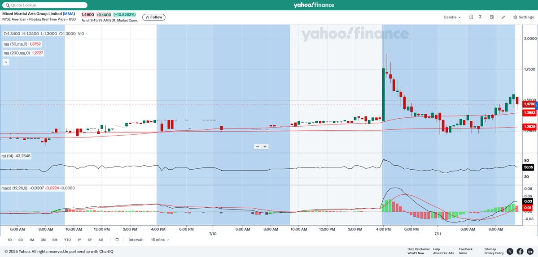Click the MMA ticker symbol text
Viewport: 538px width, 257px height.
69,14
